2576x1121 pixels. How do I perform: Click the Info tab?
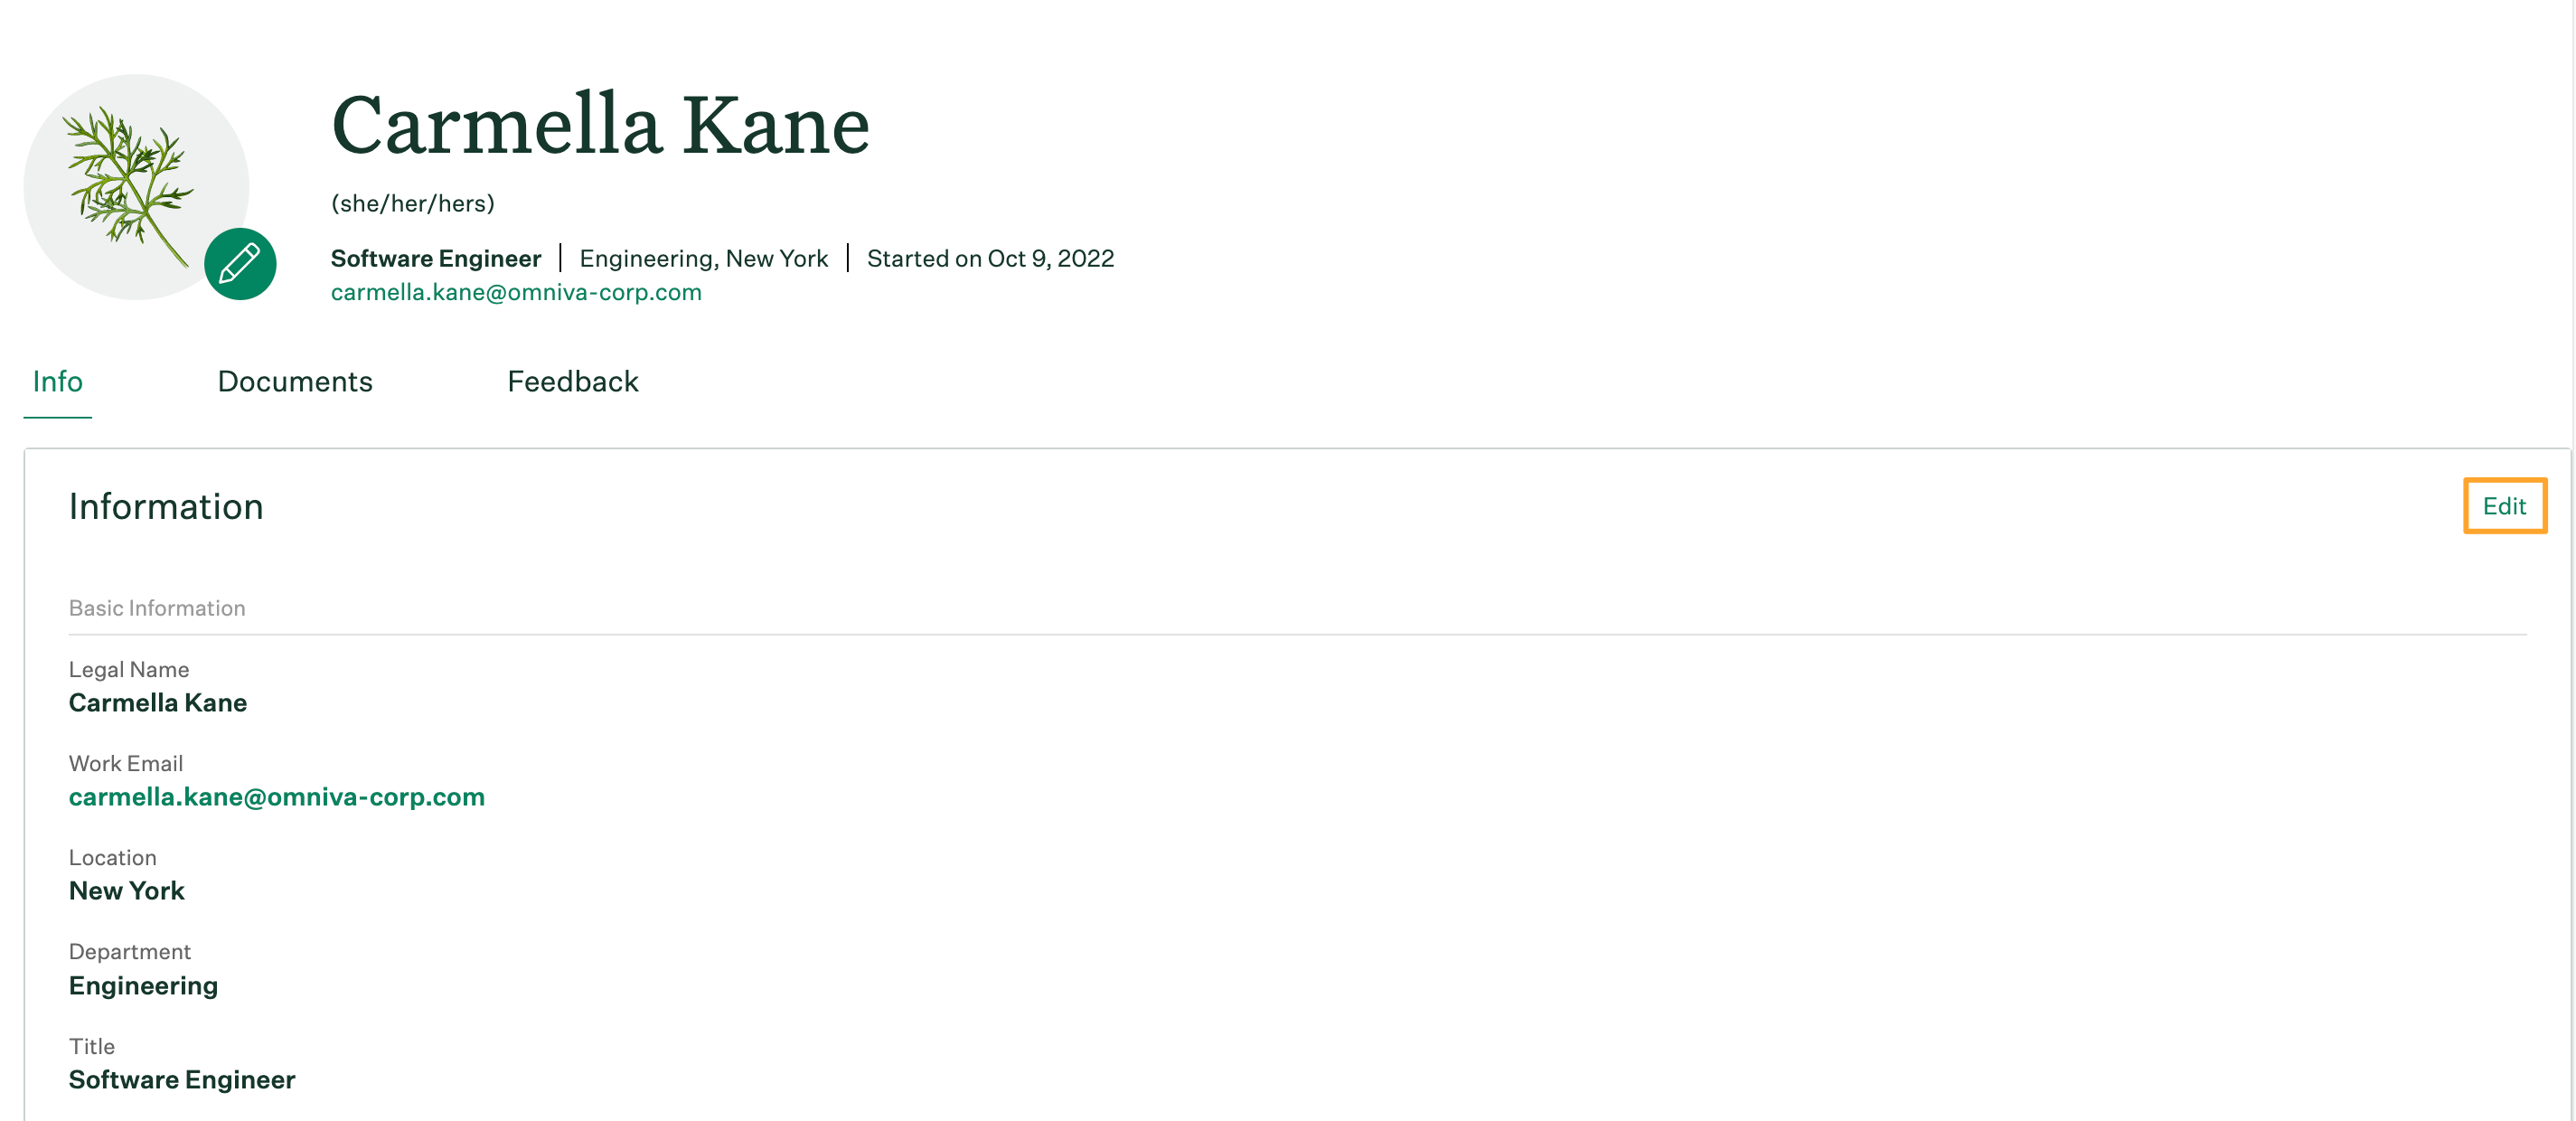[58, 380]
